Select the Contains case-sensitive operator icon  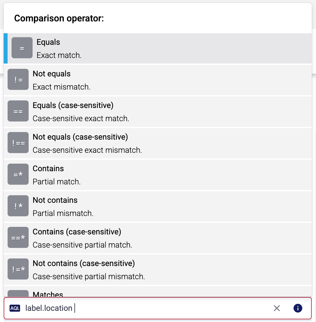tap(18, 237)
